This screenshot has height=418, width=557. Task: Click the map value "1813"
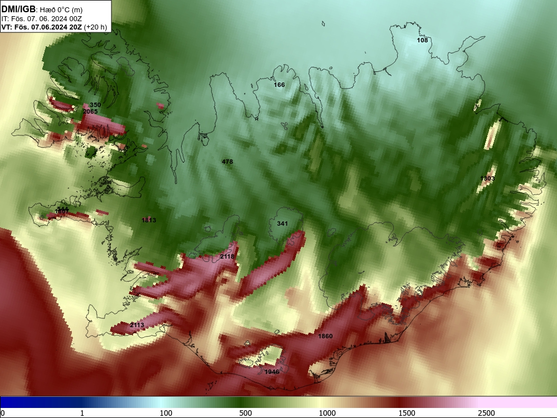click(149, 220)
